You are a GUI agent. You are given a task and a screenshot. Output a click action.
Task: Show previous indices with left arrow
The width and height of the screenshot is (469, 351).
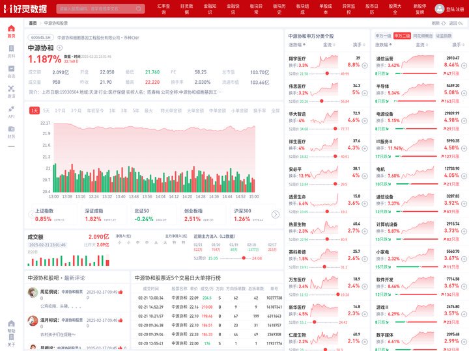31,214
